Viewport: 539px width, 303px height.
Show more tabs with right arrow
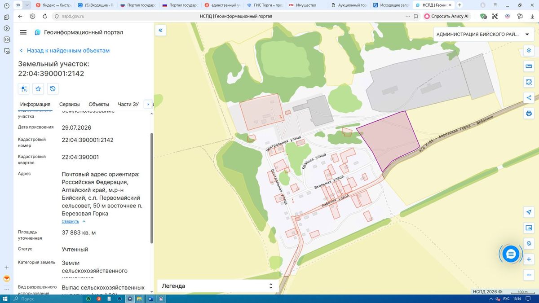point(148,104)
